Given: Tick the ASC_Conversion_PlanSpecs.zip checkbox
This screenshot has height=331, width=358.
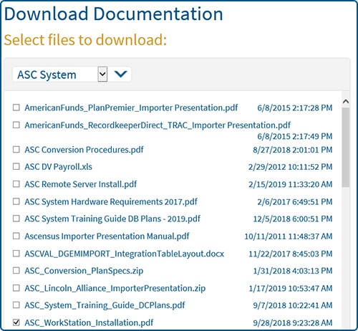Looking at the screenshot, I should coord(16,271).
